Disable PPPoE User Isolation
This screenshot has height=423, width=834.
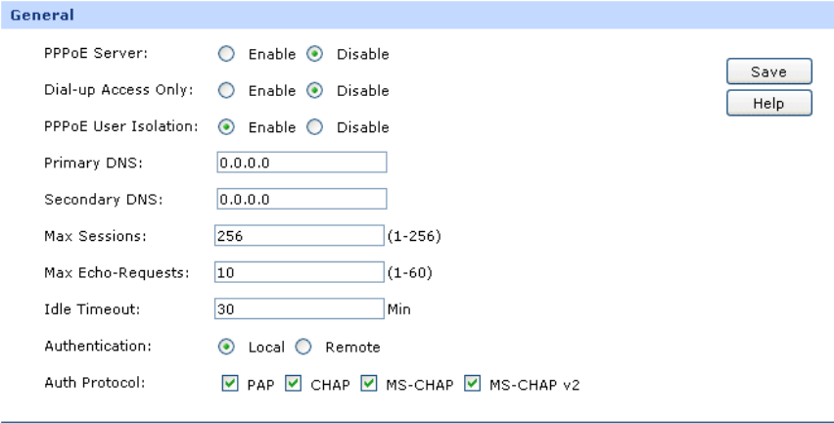[x=315, y=127]
